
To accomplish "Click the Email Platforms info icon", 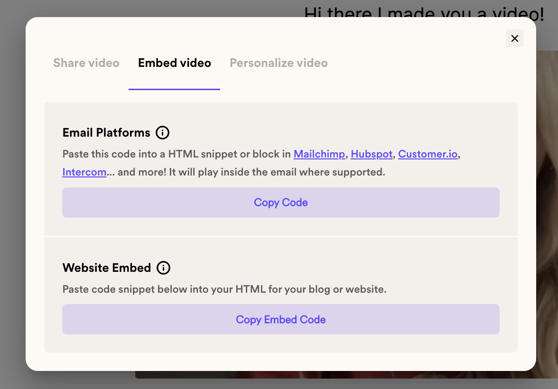I will point(162,132).
